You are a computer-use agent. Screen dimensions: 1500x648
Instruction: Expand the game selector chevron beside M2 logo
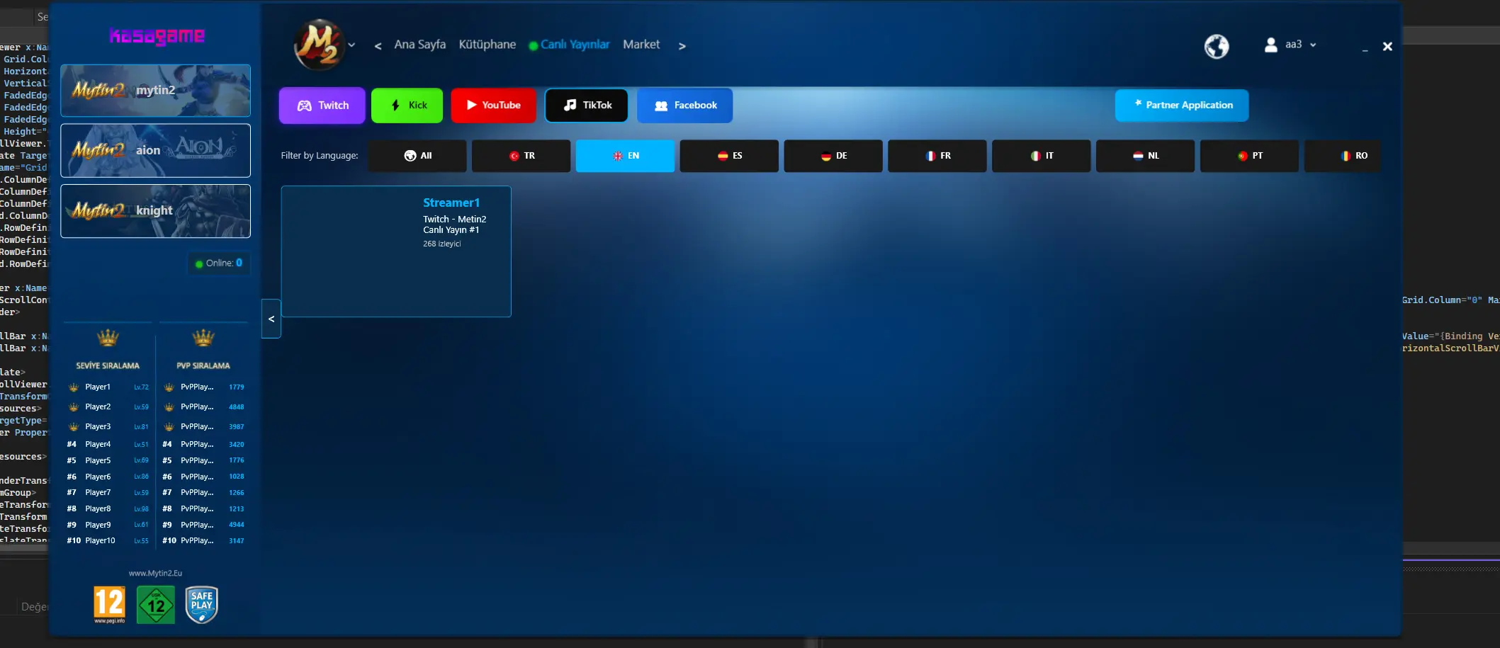351,45
